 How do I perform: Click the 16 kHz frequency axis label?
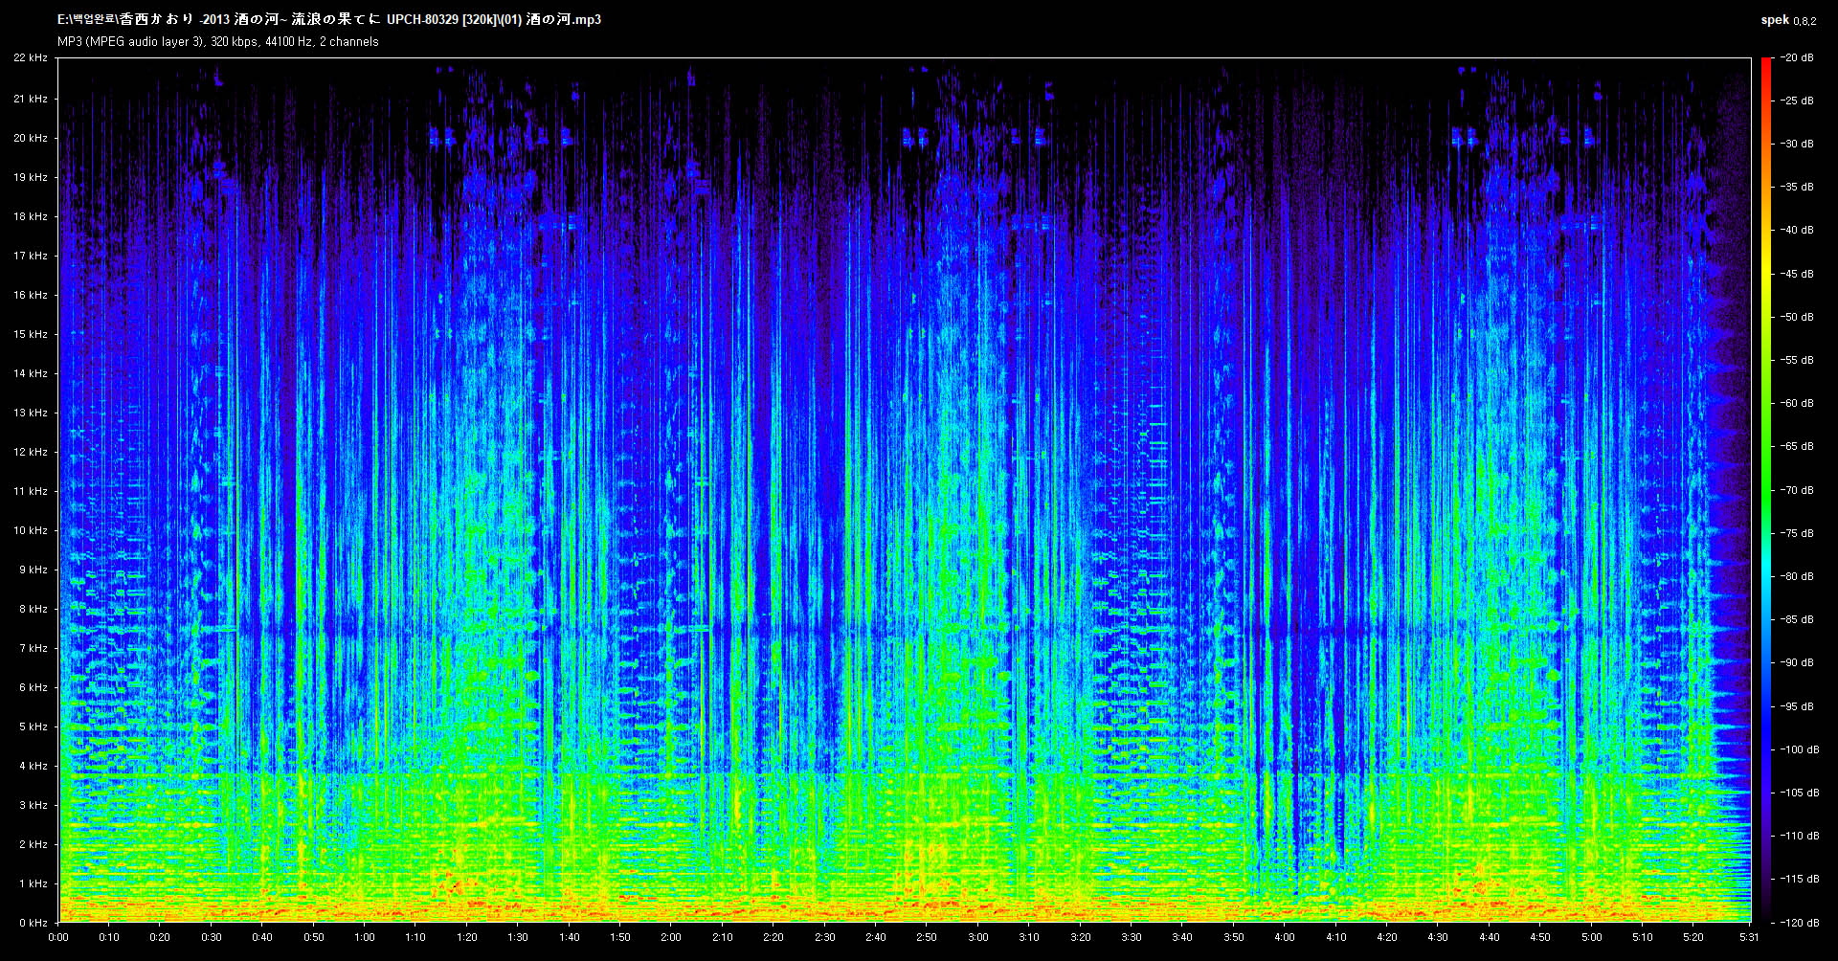[x=31, y=295]
